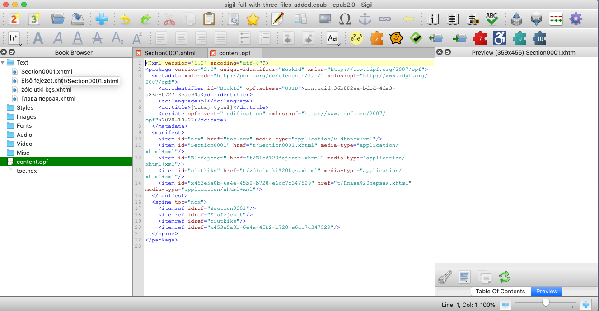Open Find and Replace magnifier icon
599x311 pixels.
pos(233,19)
